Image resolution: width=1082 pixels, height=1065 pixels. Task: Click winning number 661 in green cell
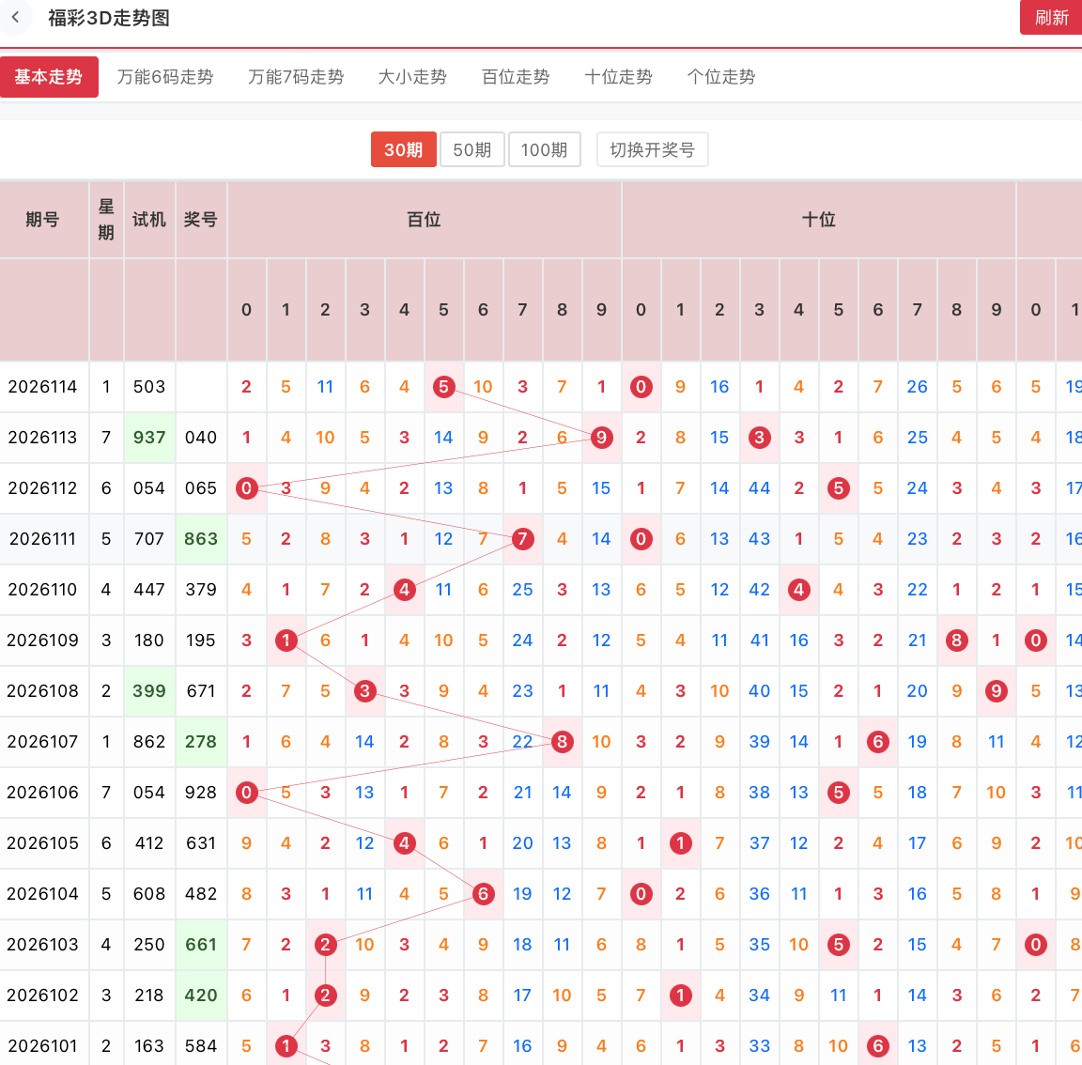click(x=201, y=944)
